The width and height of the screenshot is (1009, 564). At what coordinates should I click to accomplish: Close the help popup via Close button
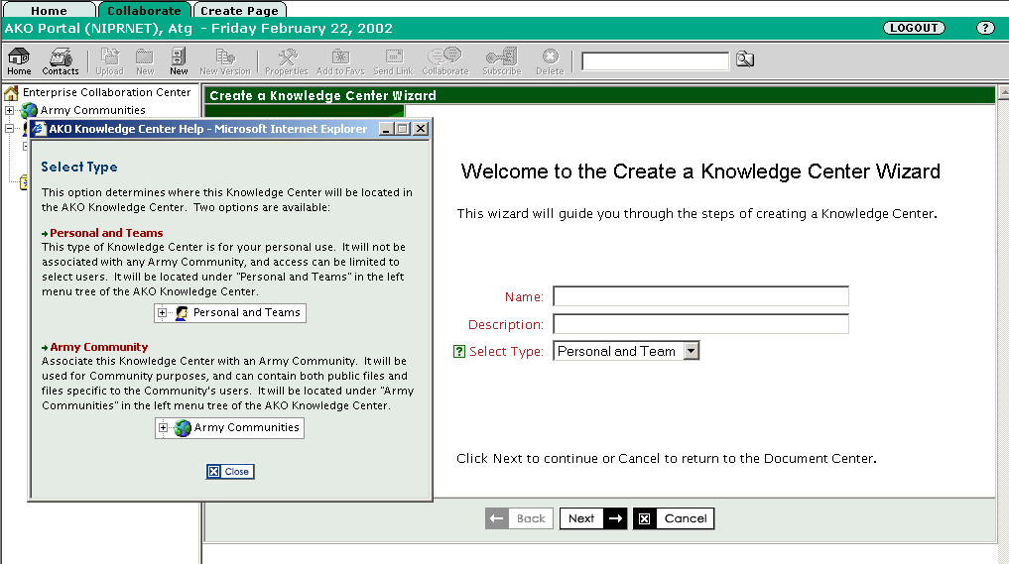tap(230, 472)
